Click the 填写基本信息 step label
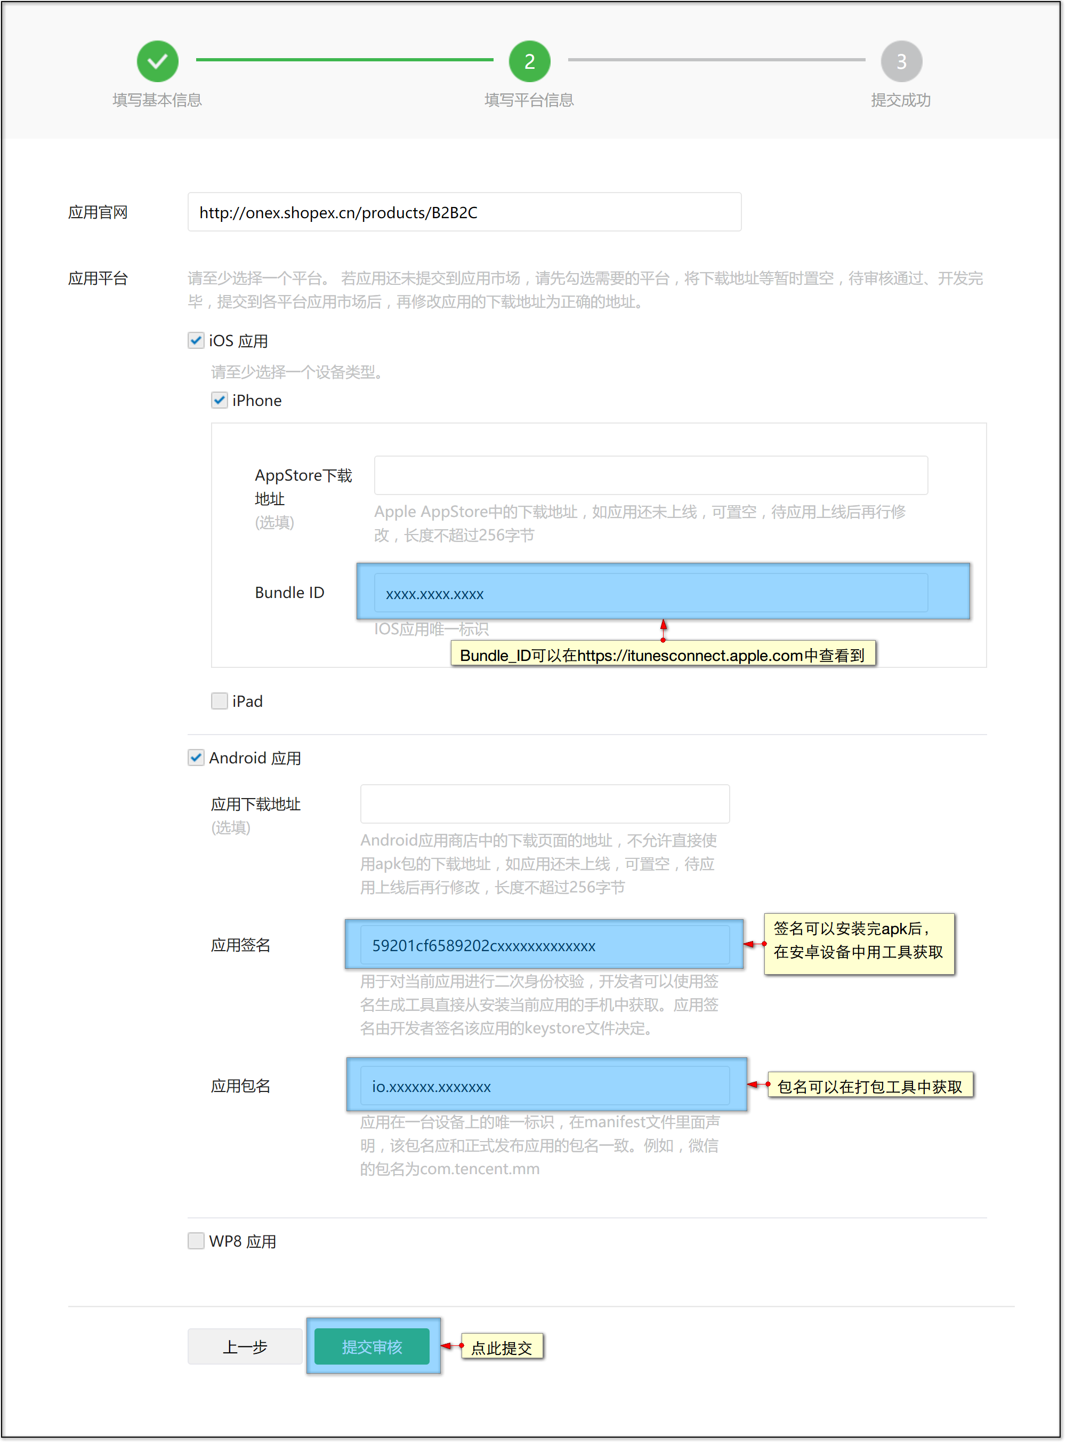The width and height of the screenshot is (1066, 1443). [157, 100]
